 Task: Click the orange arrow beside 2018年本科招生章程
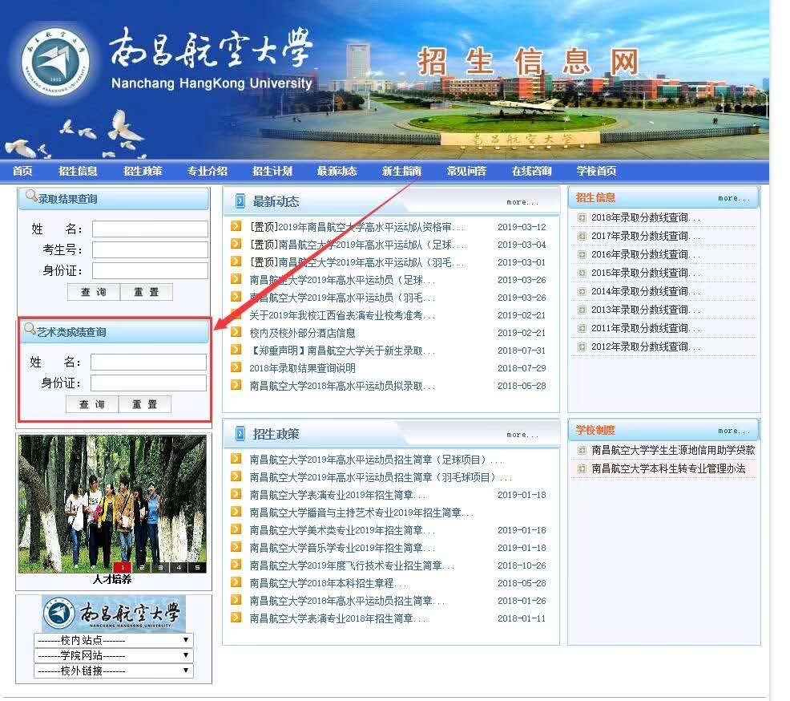point(236,582)
